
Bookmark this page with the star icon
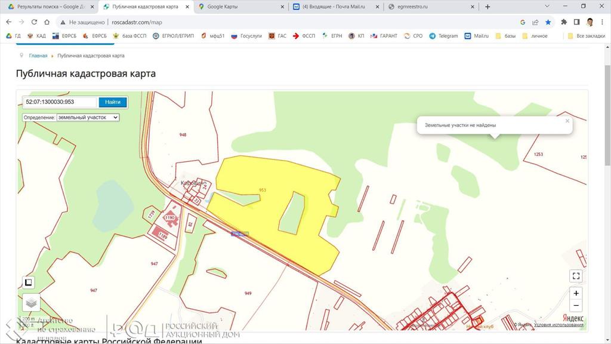coord(548,22)
